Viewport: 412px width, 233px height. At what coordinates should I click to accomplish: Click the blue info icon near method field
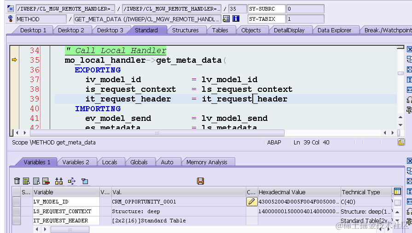(x=236, y=19)
